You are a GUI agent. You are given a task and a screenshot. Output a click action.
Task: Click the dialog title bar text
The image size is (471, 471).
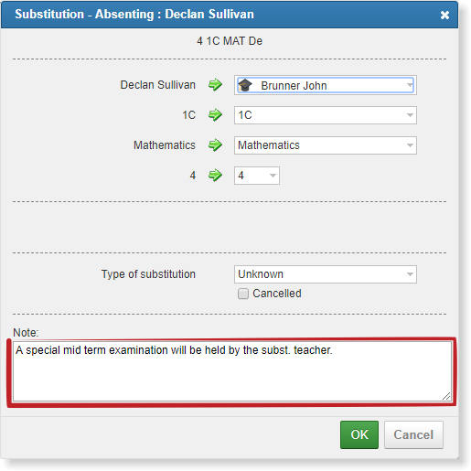(134, 15)
